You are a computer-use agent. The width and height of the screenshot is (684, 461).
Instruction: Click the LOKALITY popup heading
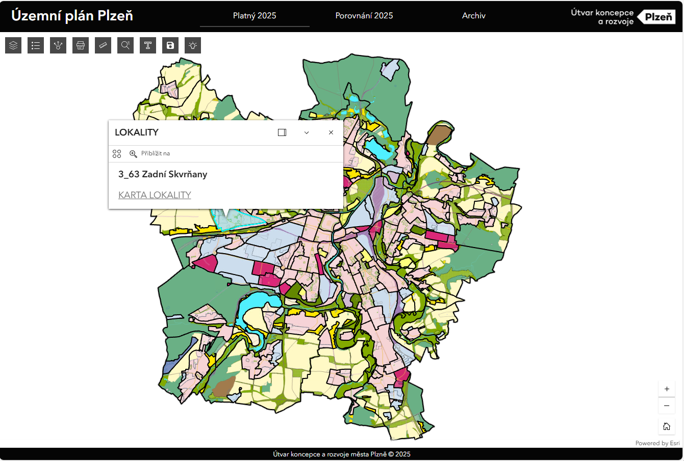click(137, 132)
